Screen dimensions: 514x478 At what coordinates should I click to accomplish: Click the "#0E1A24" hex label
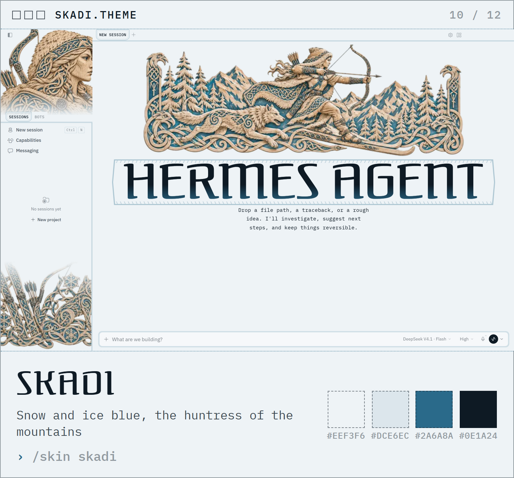click(478, 436)
